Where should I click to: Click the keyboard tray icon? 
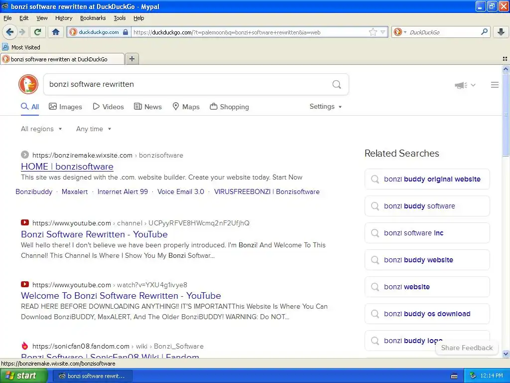click(x=454, y=376)
